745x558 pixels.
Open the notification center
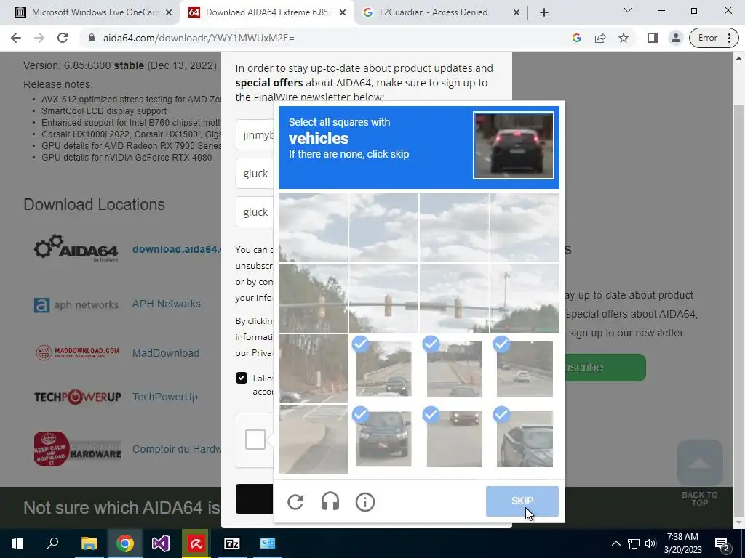click(x=722, y=543)
